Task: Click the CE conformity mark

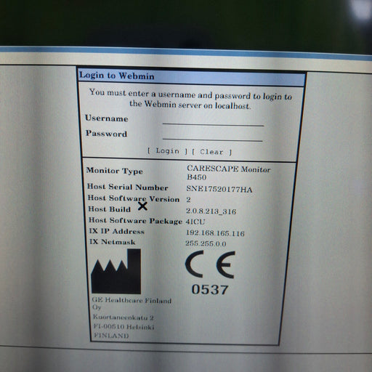Action: (x=210, y=264)
